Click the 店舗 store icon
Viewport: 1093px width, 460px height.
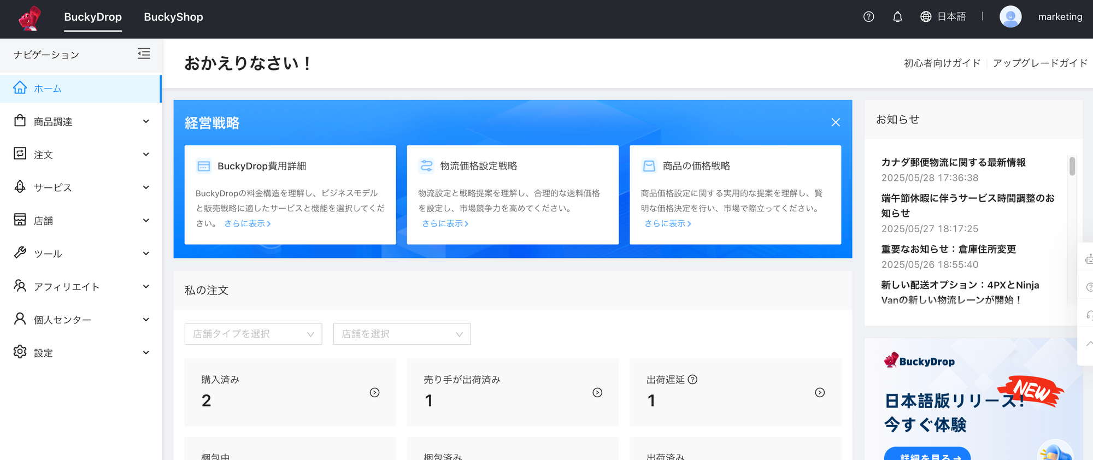[20, 220]
